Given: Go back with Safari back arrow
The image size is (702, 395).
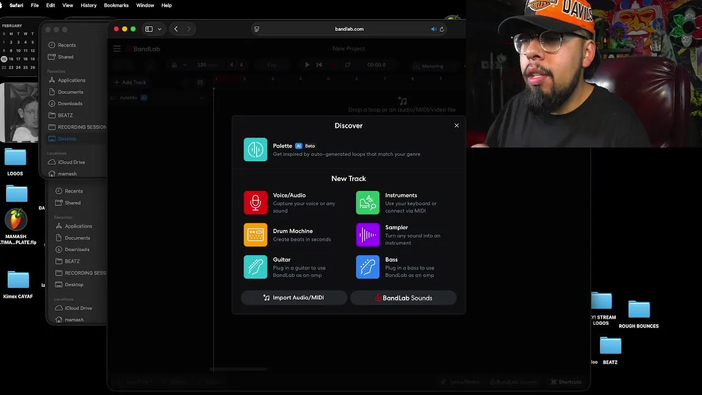Looking at the screenshot, I should click(176, 29).
